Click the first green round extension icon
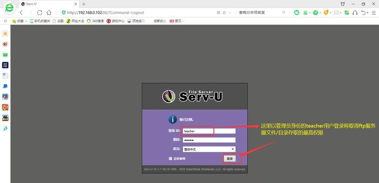This screenshot has height=183, width=379. click(x=297, y=12)
